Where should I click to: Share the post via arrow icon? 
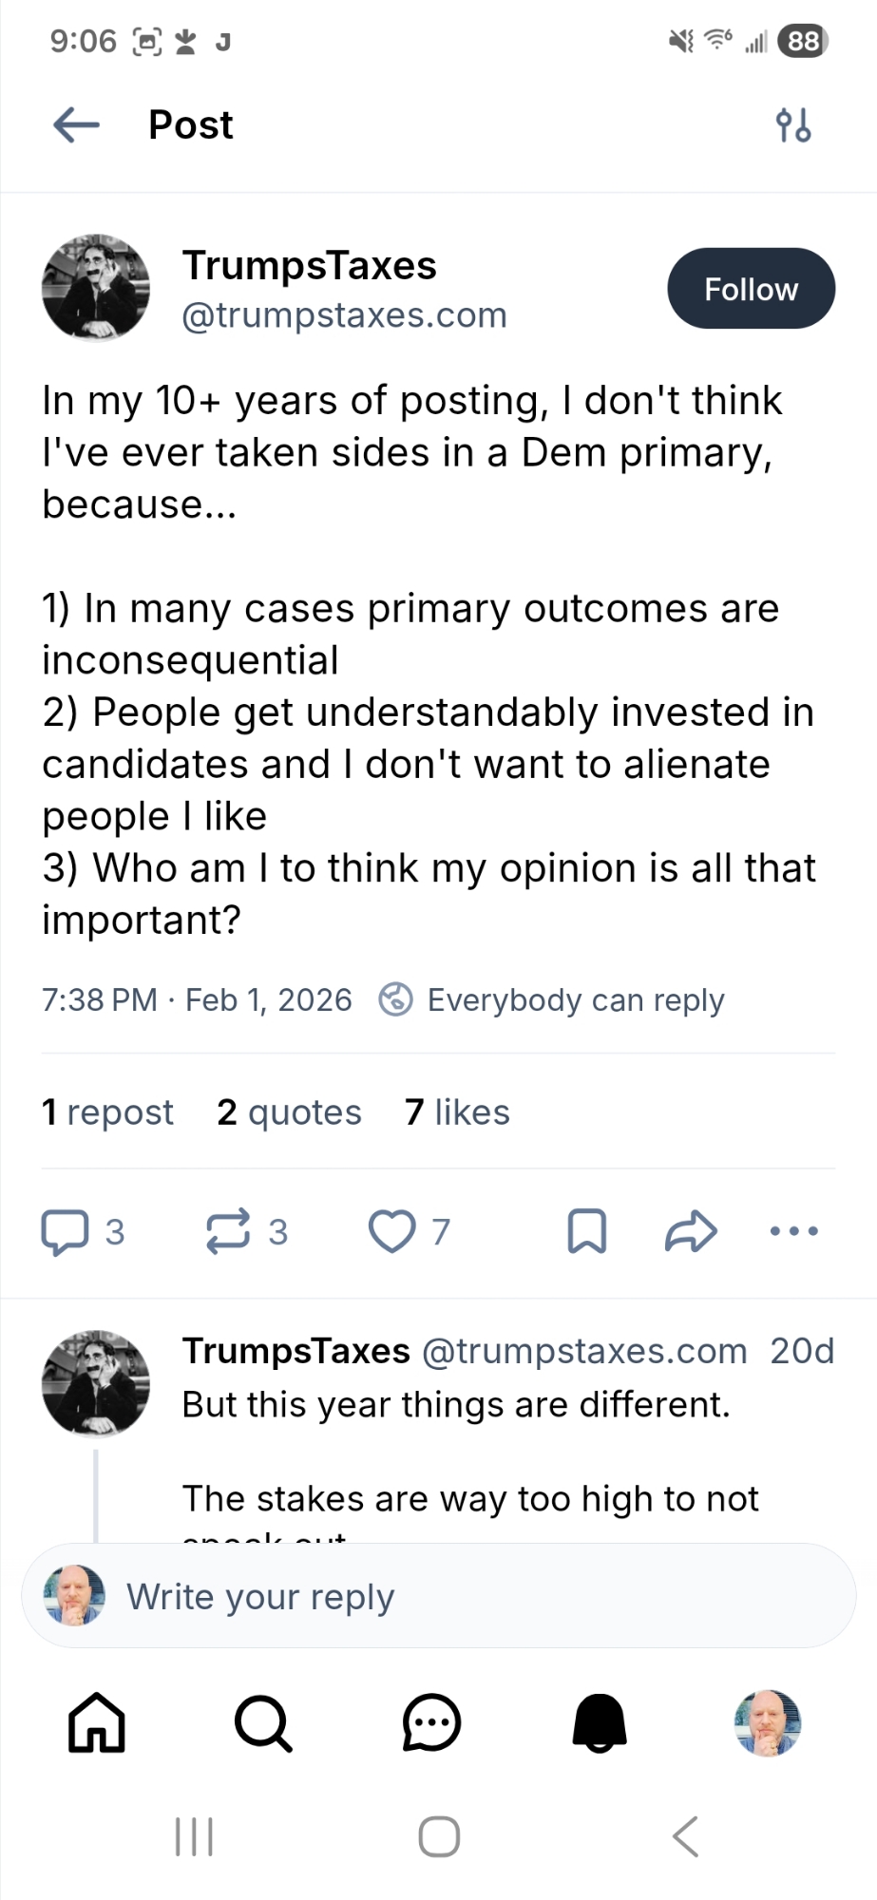point(690,1232)
